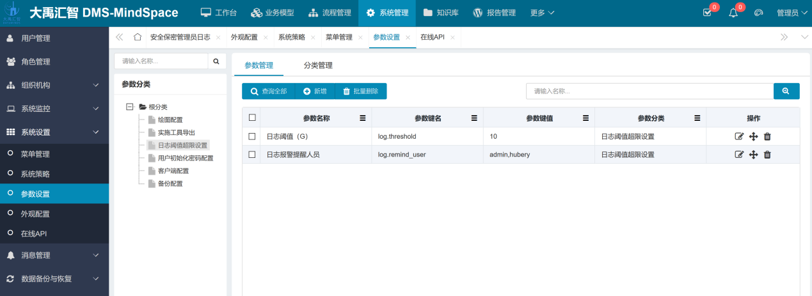Check the checkbox for 日志阈值（G） row

252,136
